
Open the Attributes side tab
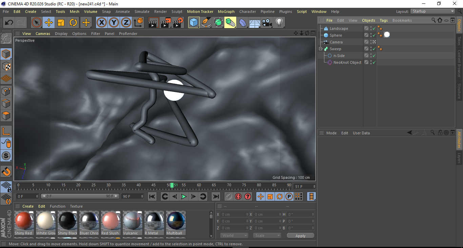point(459,139)
